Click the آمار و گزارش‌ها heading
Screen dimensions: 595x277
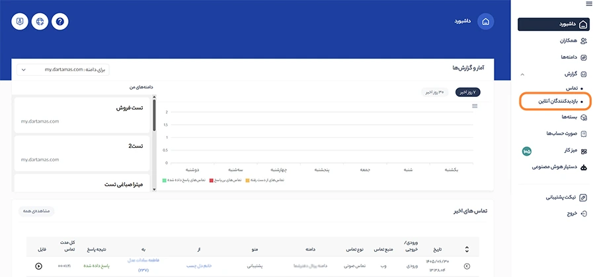(x=468, y=68)
